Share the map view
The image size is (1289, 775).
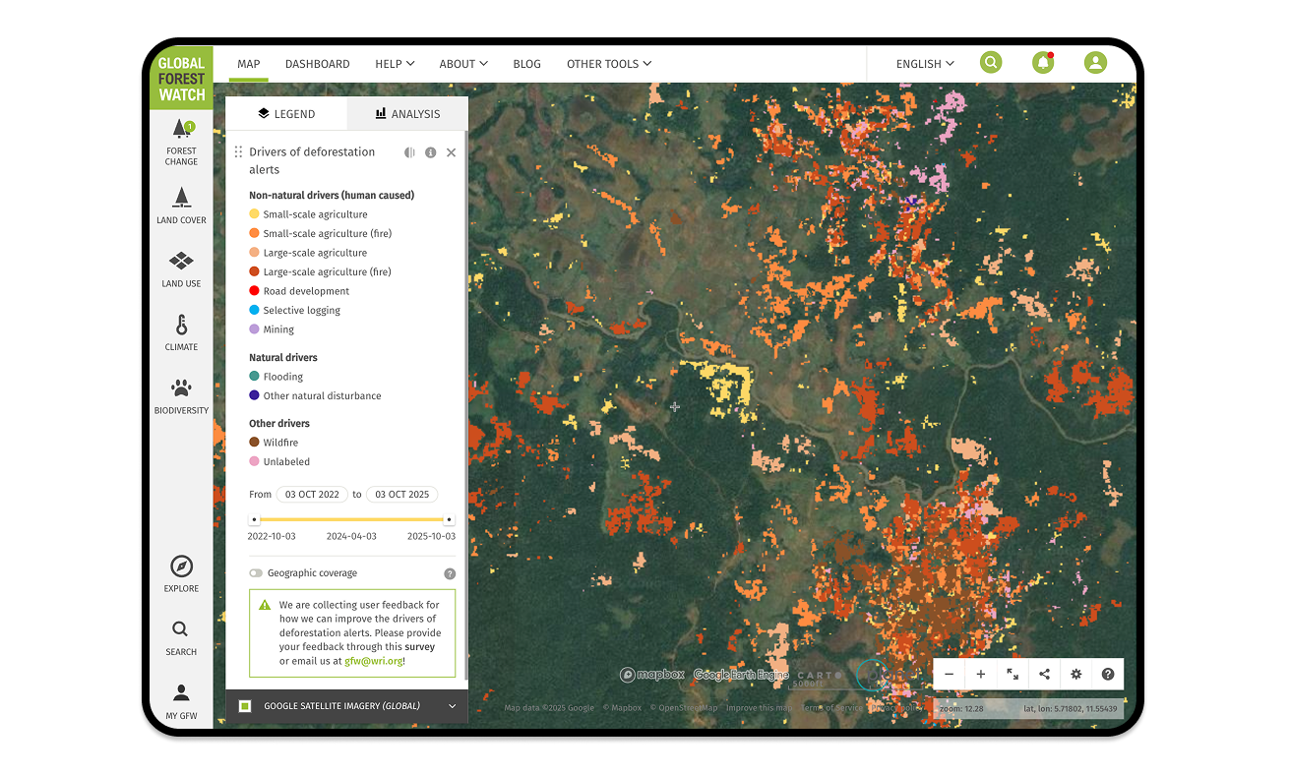click(x=1044, y=674)
